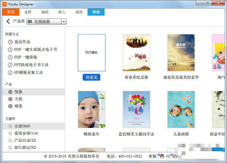Click the info icon beside PPT转成电子书工具
The width and height of the screenshot is (227, 163).
tap(10, 65)
